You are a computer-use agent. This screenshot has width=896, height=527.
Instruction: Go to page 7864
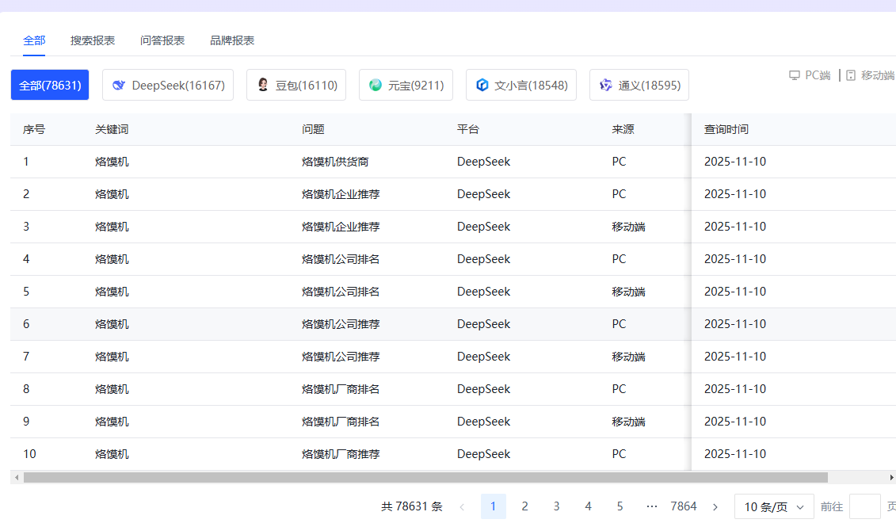684,506
